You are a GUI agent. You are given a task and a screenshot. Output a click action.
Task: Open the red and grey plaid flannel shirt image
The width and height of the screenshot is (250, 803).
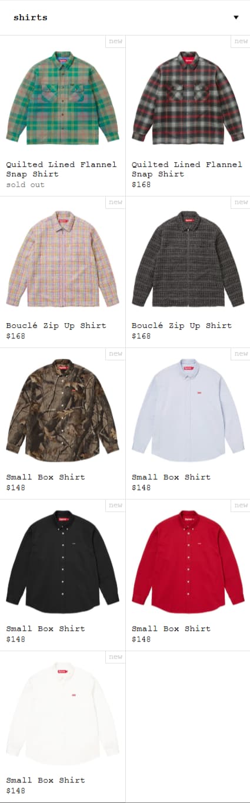click(188, 98)
